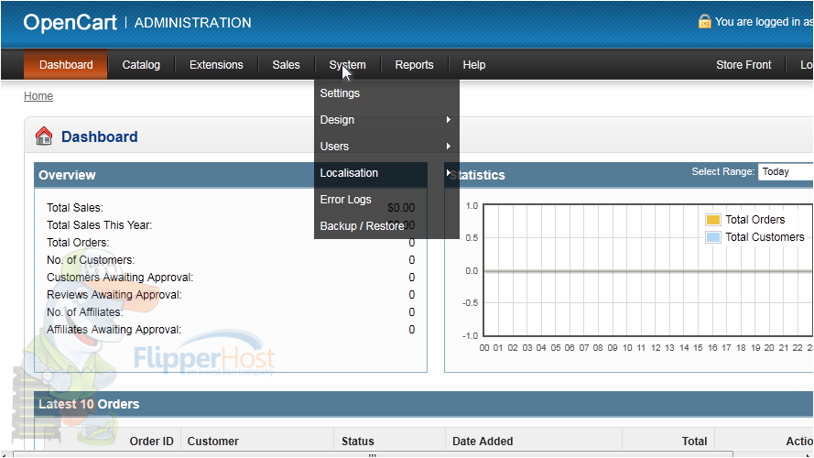Click the OpenCart logo text
The width and height of the screenshot is (814, 458).
tap(71, 22)
